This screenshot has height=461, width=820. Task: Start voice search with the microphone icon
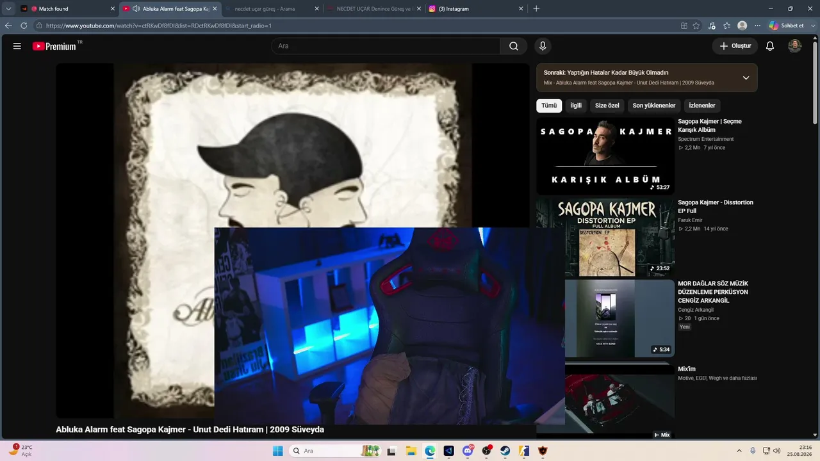tap(543, 46)
